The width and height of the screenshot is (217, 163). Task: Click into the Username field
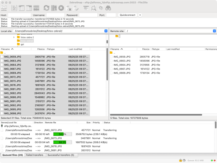(55, 15)
